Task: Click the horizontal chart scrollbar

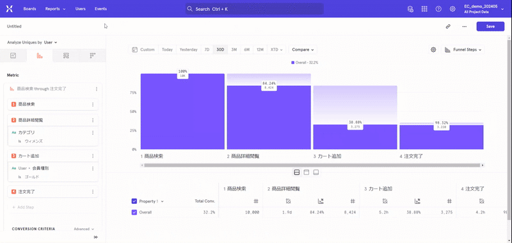Action: [x=312, y=165]
